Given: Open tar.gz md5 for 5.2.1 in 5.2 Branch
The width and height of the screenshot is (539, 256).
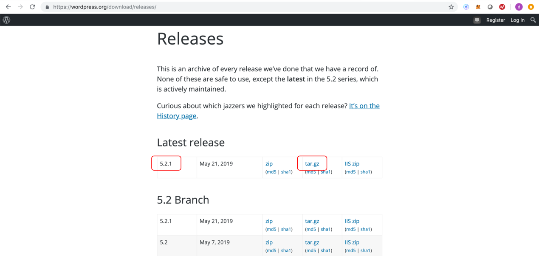Looking at the screenshot, I should (311, 229).
